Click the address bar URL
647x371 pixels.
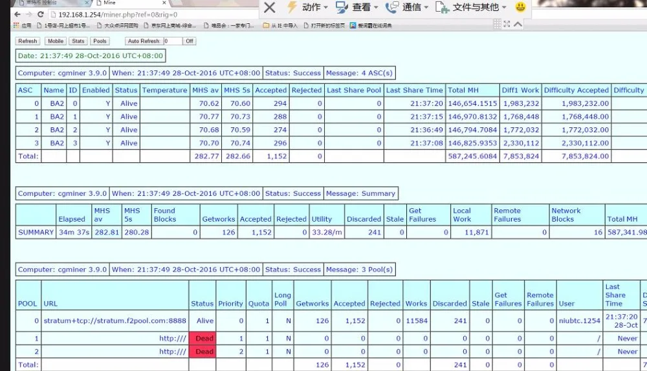coord(118,14)
